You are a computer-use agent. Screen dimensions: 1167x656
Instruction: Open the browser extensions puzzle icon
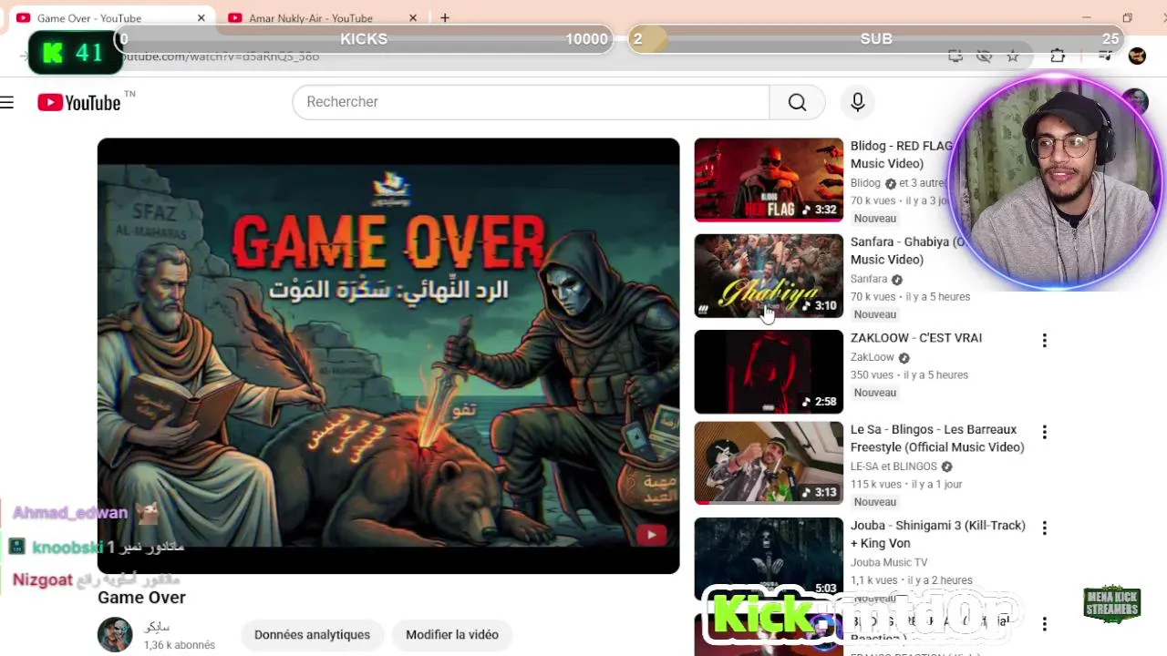click(x=1058, y=56)
